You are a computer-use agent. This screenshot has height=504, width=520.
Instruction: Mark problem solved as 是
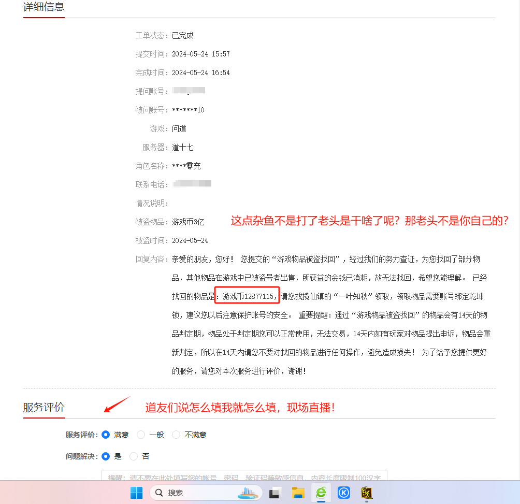[x=106, y=456]
